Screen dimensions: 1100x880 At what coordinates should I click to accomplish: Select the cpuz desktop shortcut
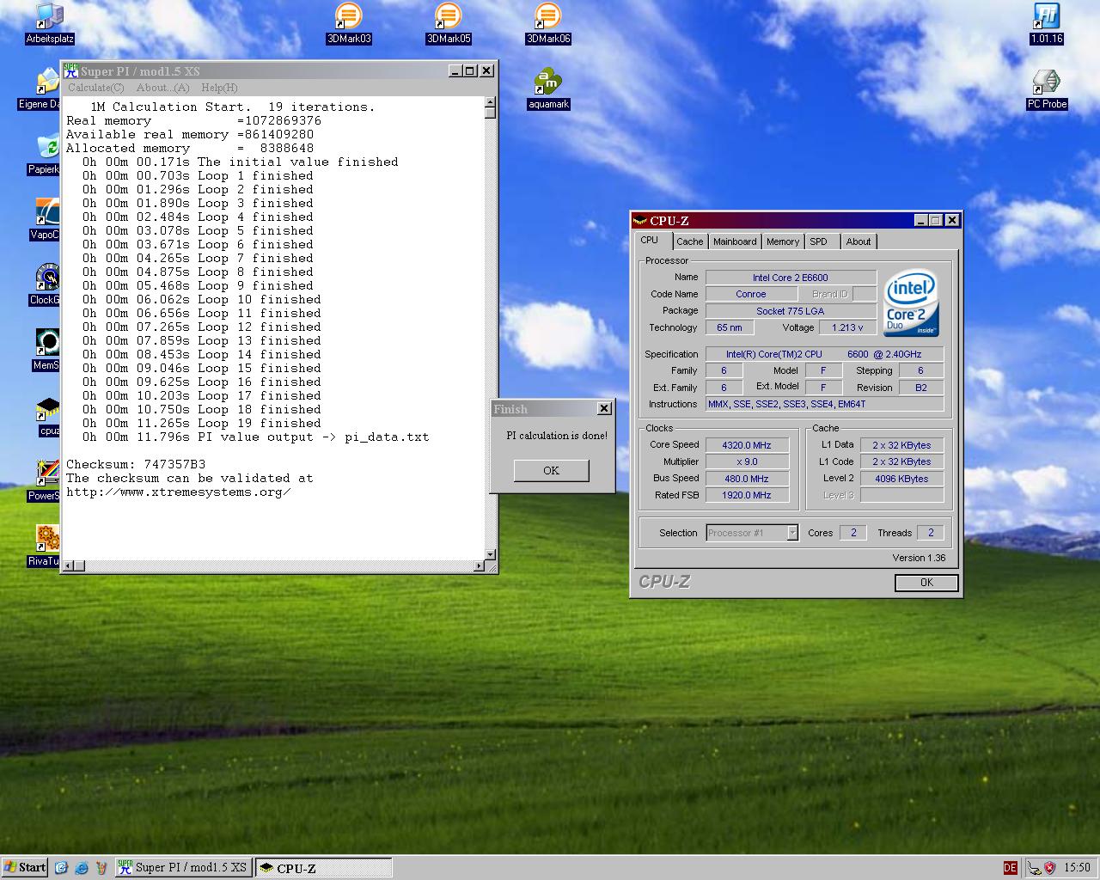48,416
